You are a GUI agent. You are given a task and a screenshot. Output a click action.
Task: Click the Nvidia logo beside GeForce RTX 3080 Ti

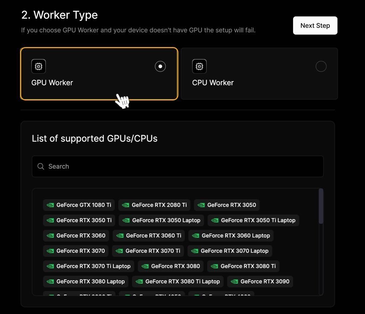pos(214,266)
